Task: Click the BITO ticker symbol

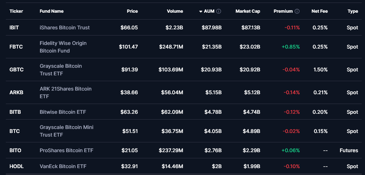Action: [15, 150]
